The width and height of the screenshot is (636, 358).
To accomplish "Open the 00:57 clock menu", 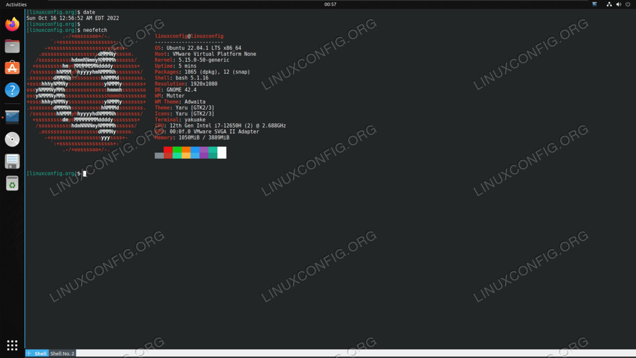I will (330, 4).
